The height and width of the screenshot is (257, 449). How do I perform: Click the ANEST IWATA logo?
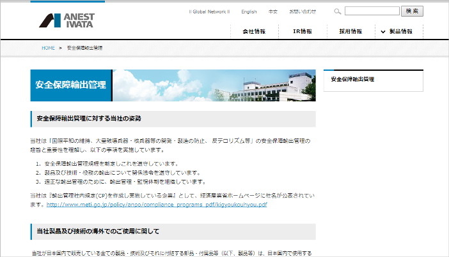pyautogui.click(x=67, y=20)
